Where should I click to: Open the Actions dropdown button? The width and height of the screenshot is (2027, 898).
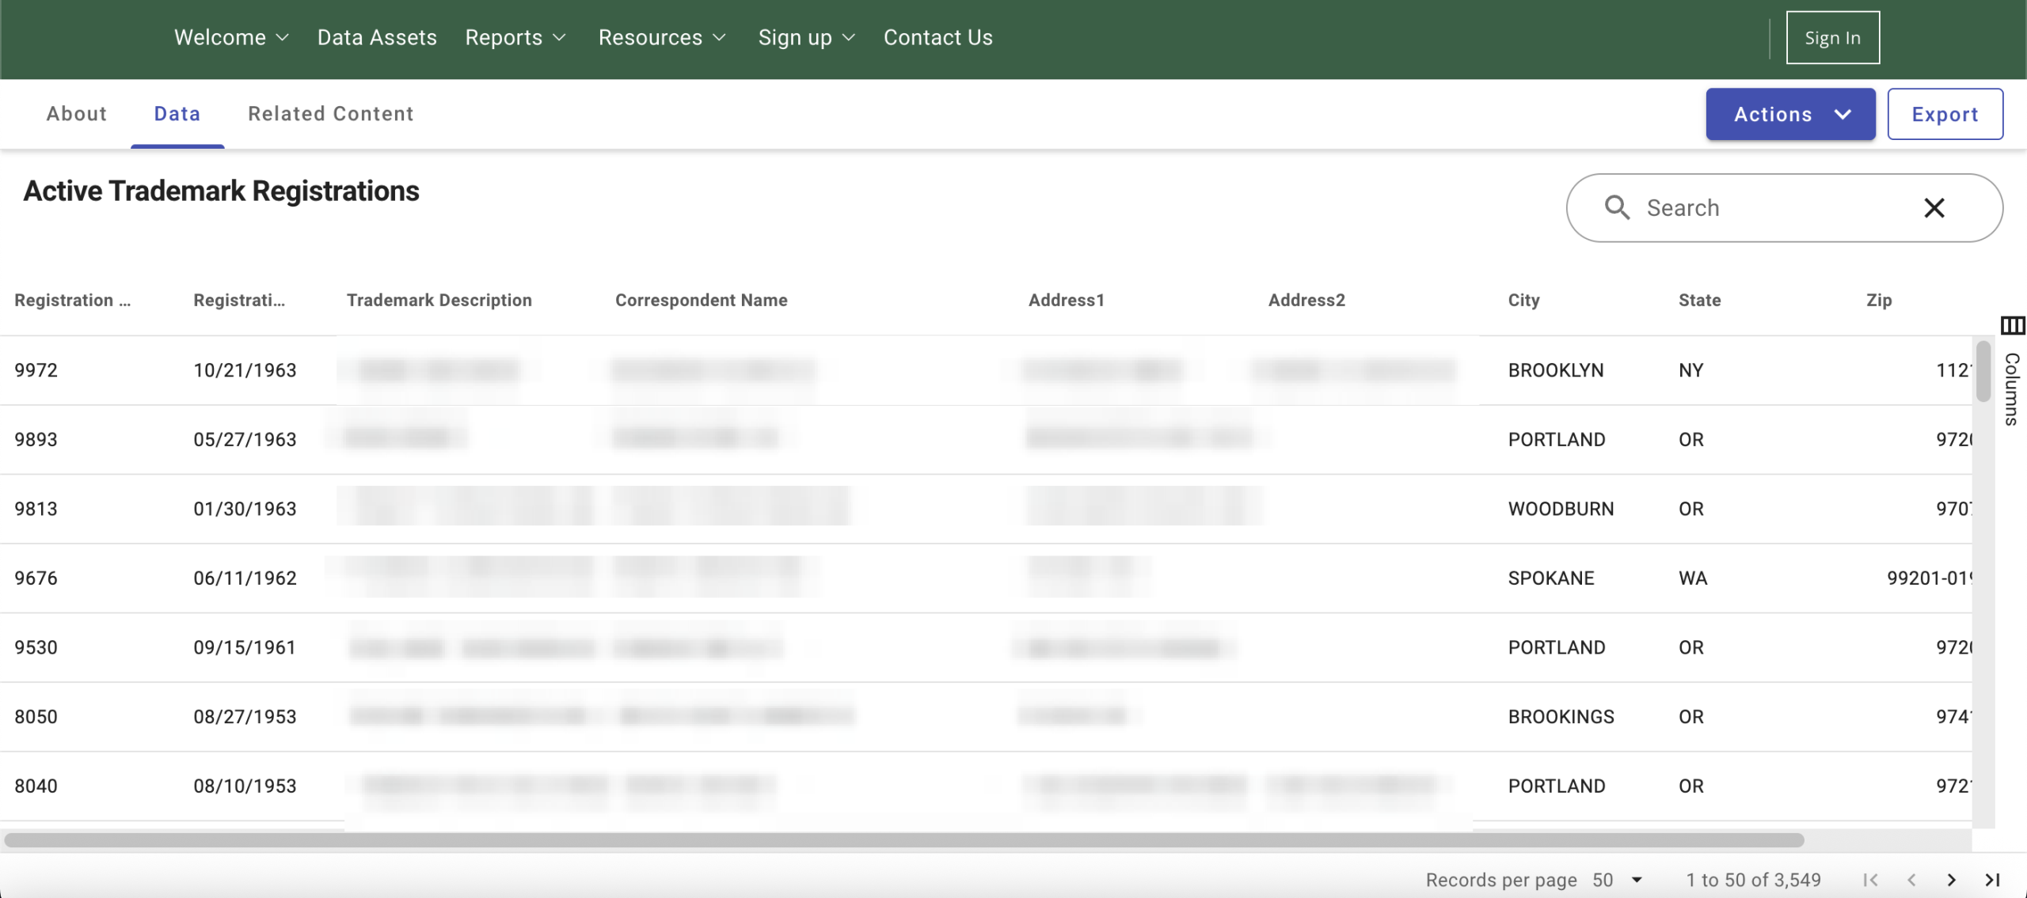click(1790, 114)
